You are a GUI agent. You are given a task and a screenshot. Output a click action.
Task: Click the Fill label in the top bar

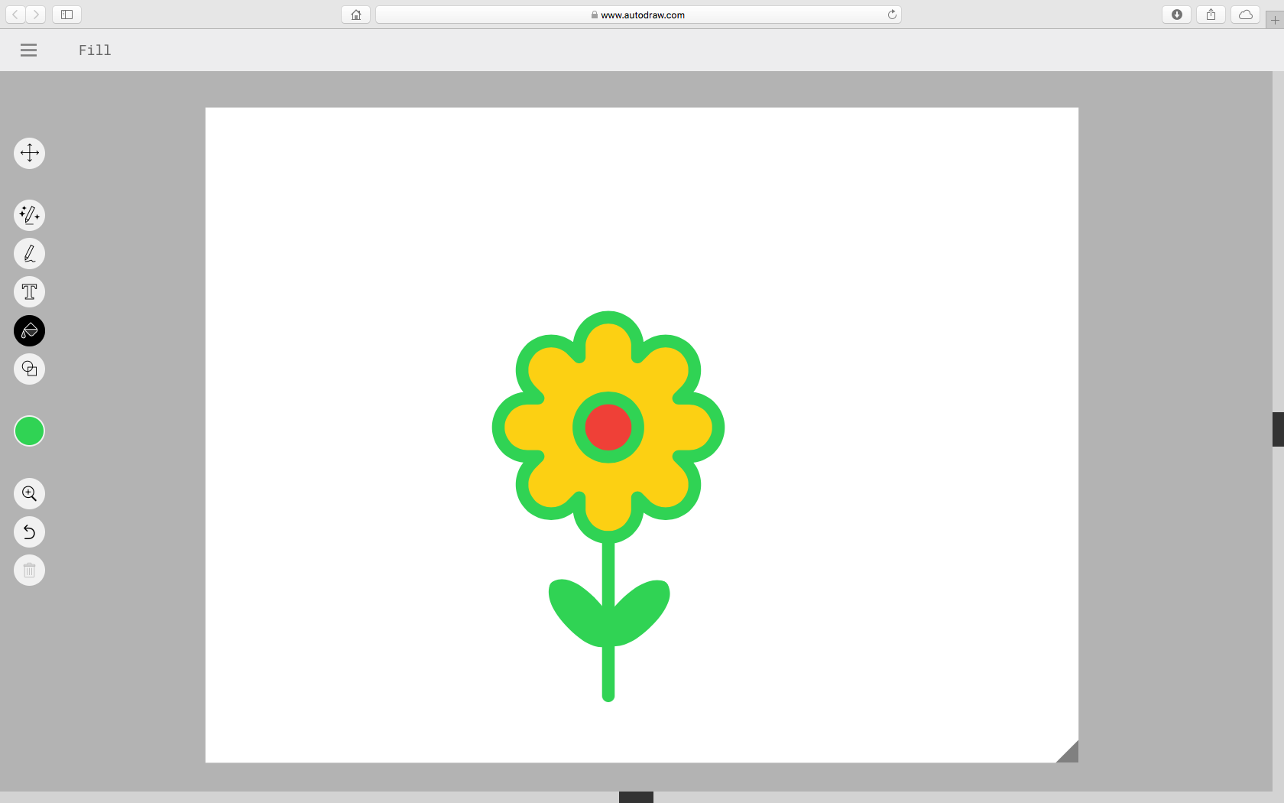click(94, 50)
